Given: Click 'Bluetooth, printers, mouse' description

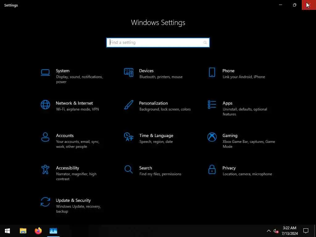Looking at the screenshot, I should tap(161, 77).
